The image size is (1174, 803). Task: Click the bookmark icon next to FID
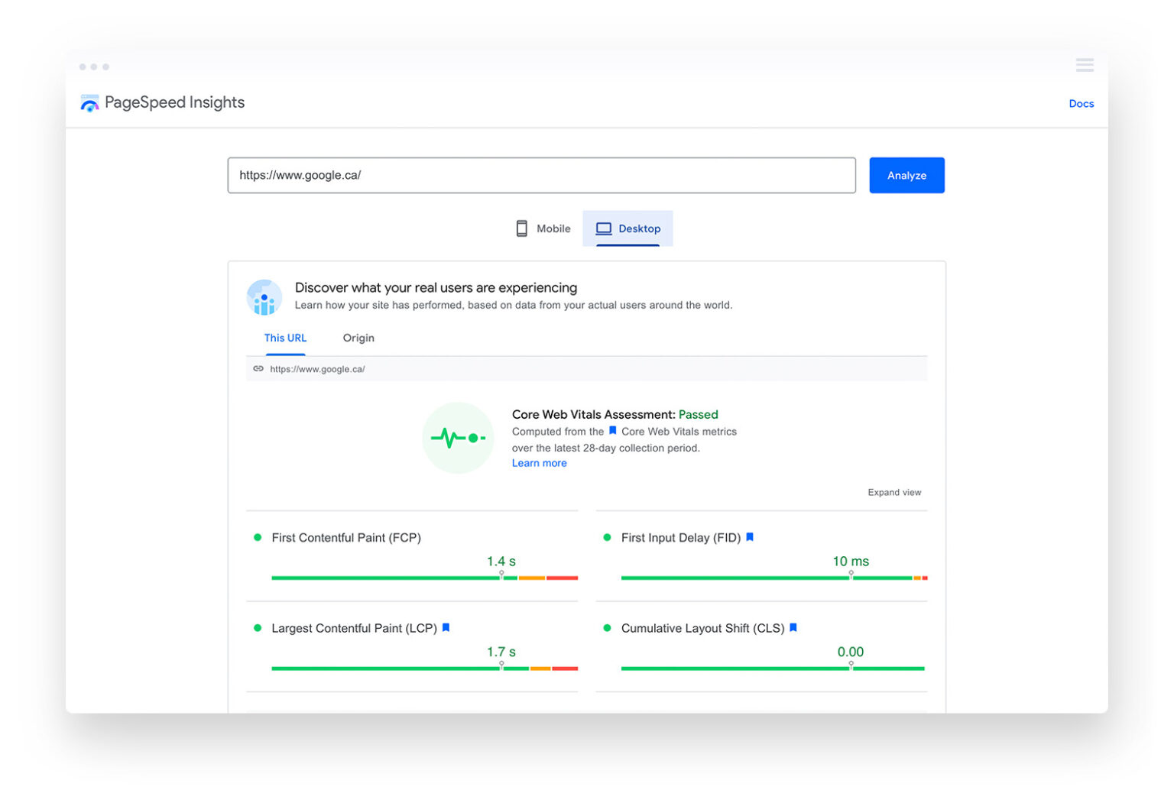(x=750, y=537)
